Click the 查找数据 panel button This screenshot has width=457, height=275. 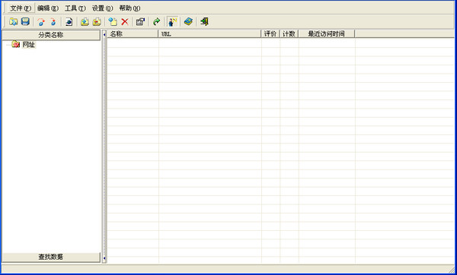(x=51, y=257)
